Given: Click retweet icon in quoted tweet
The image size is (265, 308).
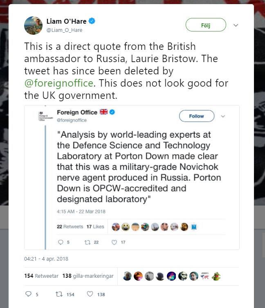Looking at the screenshot, I should [87, 242].
